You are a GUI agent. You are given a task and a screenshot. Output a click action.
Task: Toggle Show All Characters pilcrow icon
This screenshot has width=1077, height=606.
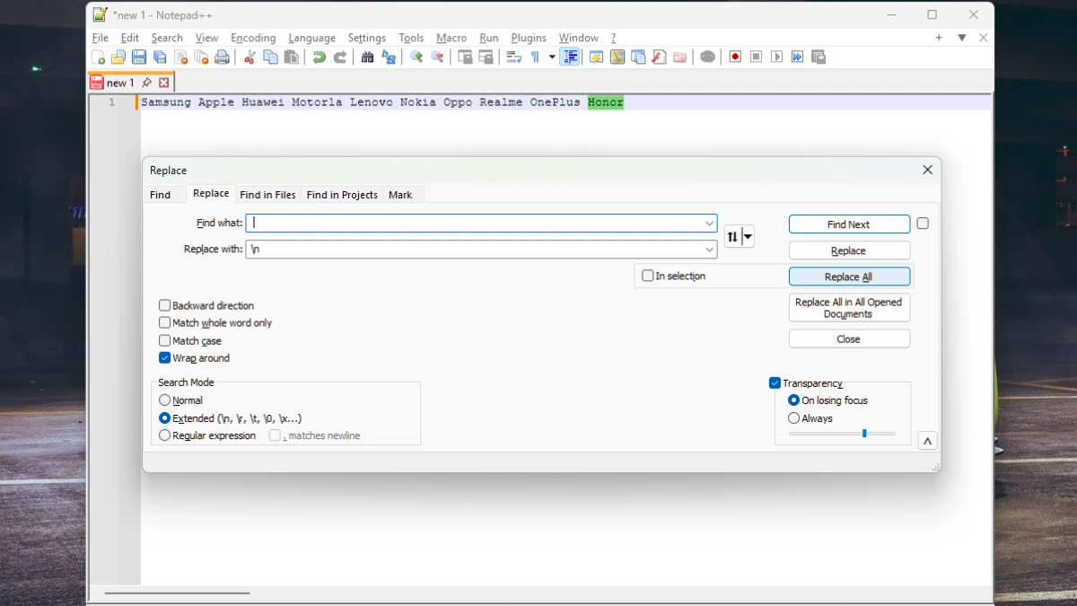click(535, 57)
